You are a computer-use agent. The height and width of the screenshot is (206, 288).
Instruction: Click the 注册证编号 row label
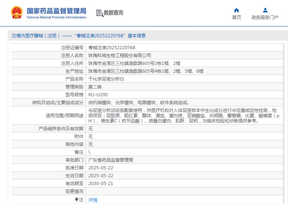tap(72, 48)
